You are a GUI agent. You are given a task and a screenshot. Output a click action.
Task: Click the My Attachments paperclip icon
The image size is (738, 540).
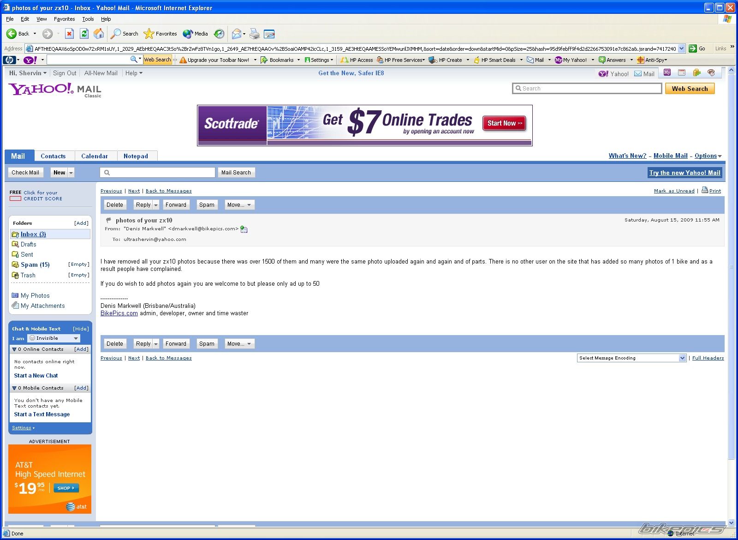15,306
